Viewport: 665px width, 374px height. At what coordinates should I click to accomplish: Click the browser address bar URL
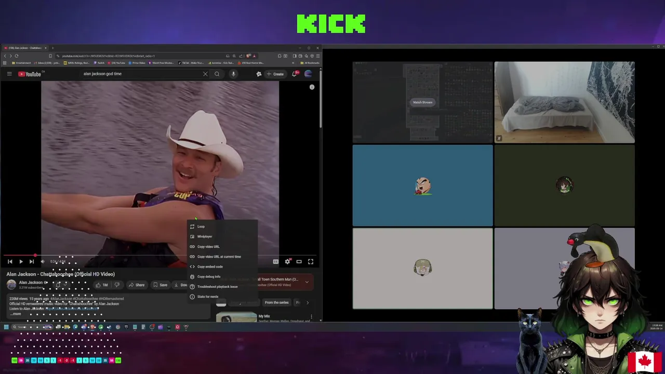[108, 56]
